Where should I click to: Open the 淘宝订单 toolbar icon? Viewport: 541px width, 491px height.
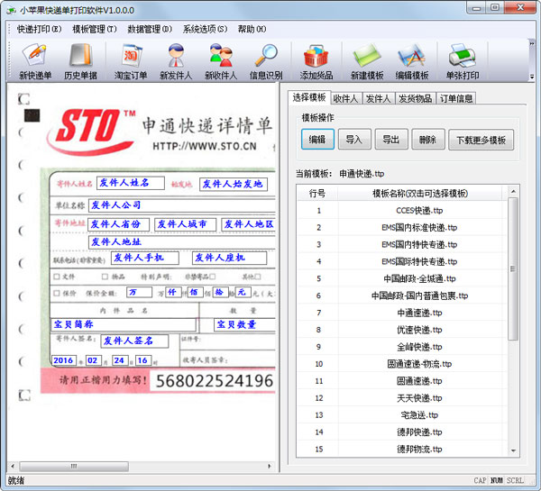[131, 61]
